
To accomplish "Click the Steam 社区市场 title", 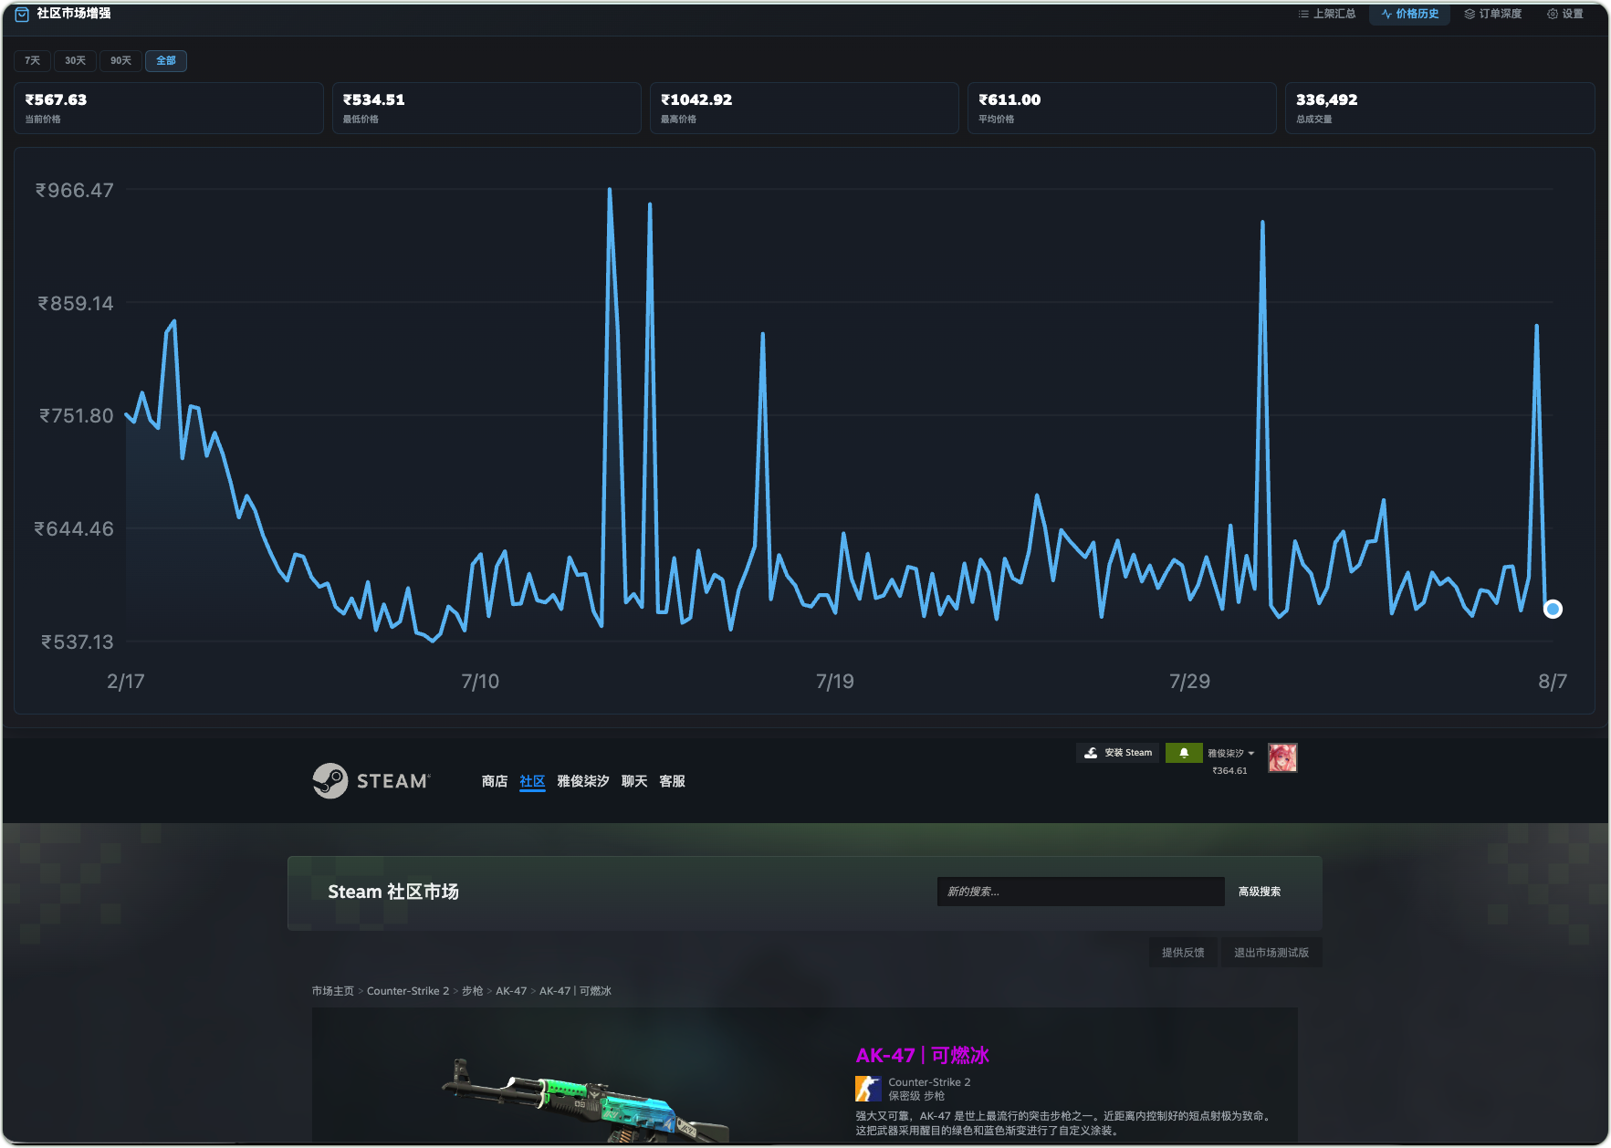I will point(393,892).
